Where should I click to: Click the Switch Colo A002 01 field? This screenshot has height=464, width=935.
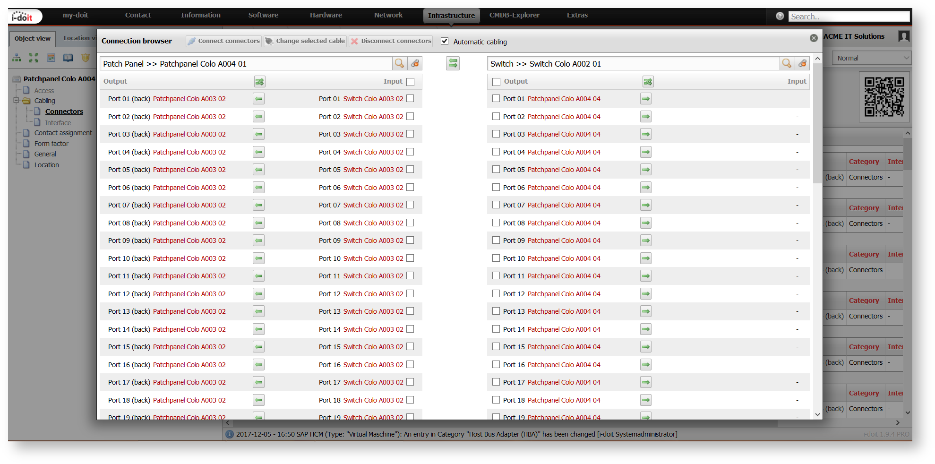(x=634, y=64)
